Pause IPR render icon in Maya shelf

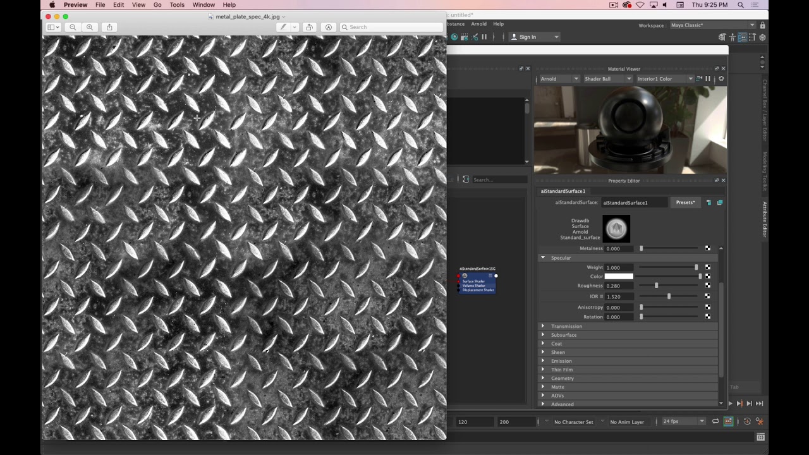484,37
